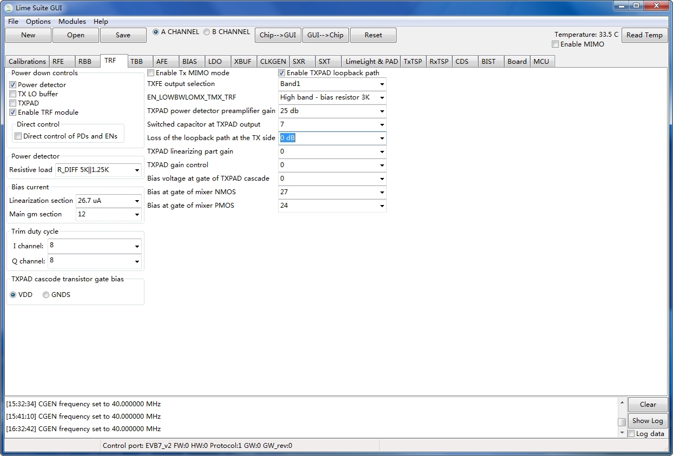Switch to the LimeLight & PAD tab

[372, 62]
